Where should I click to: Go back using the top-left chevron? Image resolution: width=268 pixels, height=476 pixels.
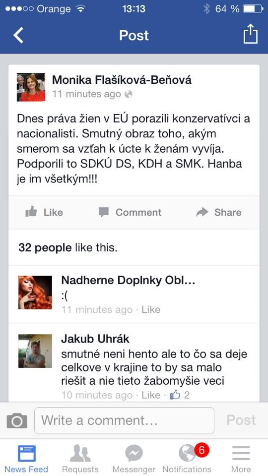(x=18, y=35)
